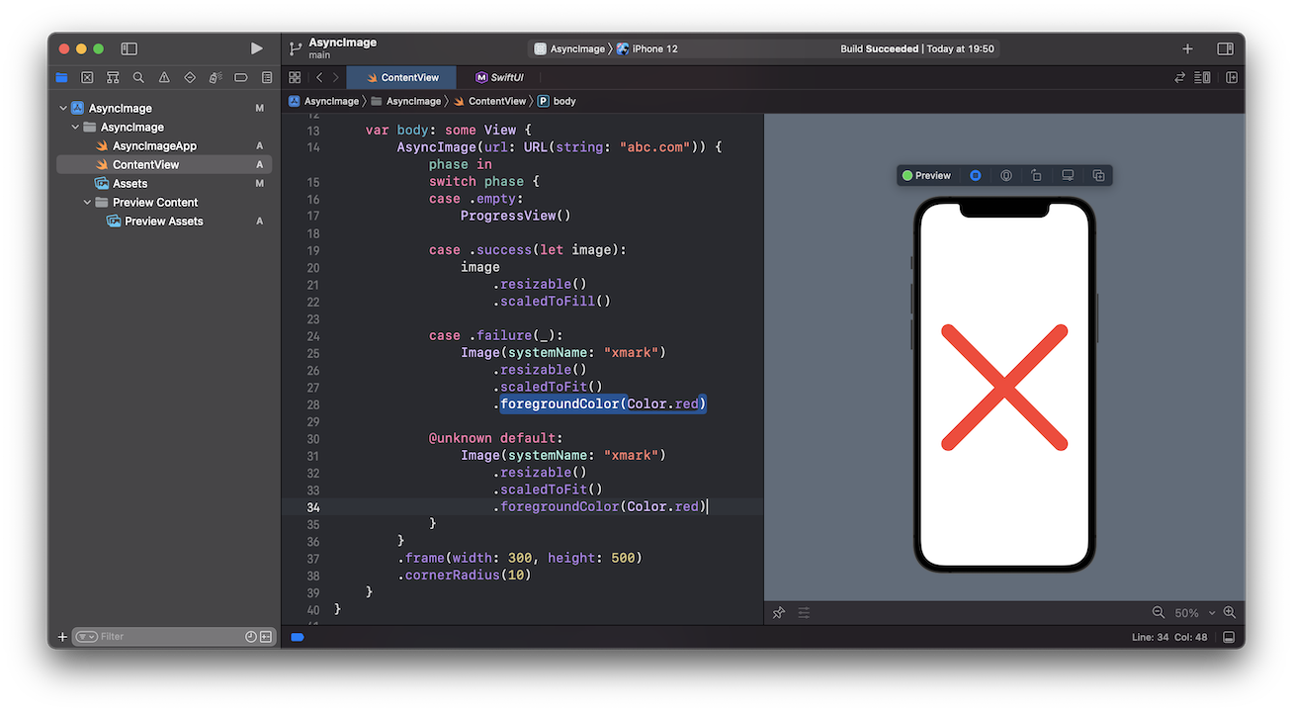1293x712 pixels.
Task: Show the Debug navigator
Action: click(215, 77)
